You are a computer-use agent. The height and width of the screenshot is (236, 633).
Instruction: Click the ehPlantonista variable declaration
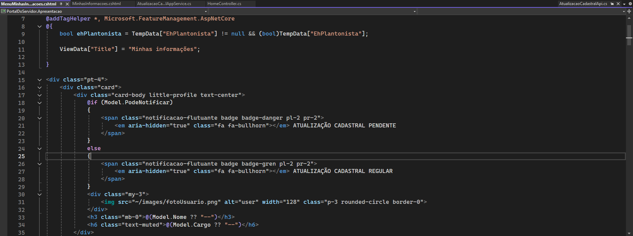point(99,34)
